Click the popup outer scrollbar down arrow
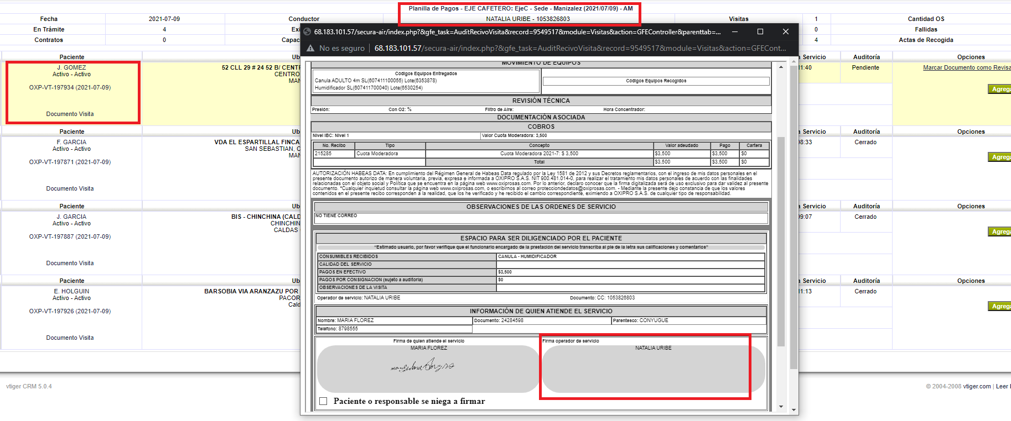Image resolution: width=1011 pixels, height=421 pixels. (794, 411)
